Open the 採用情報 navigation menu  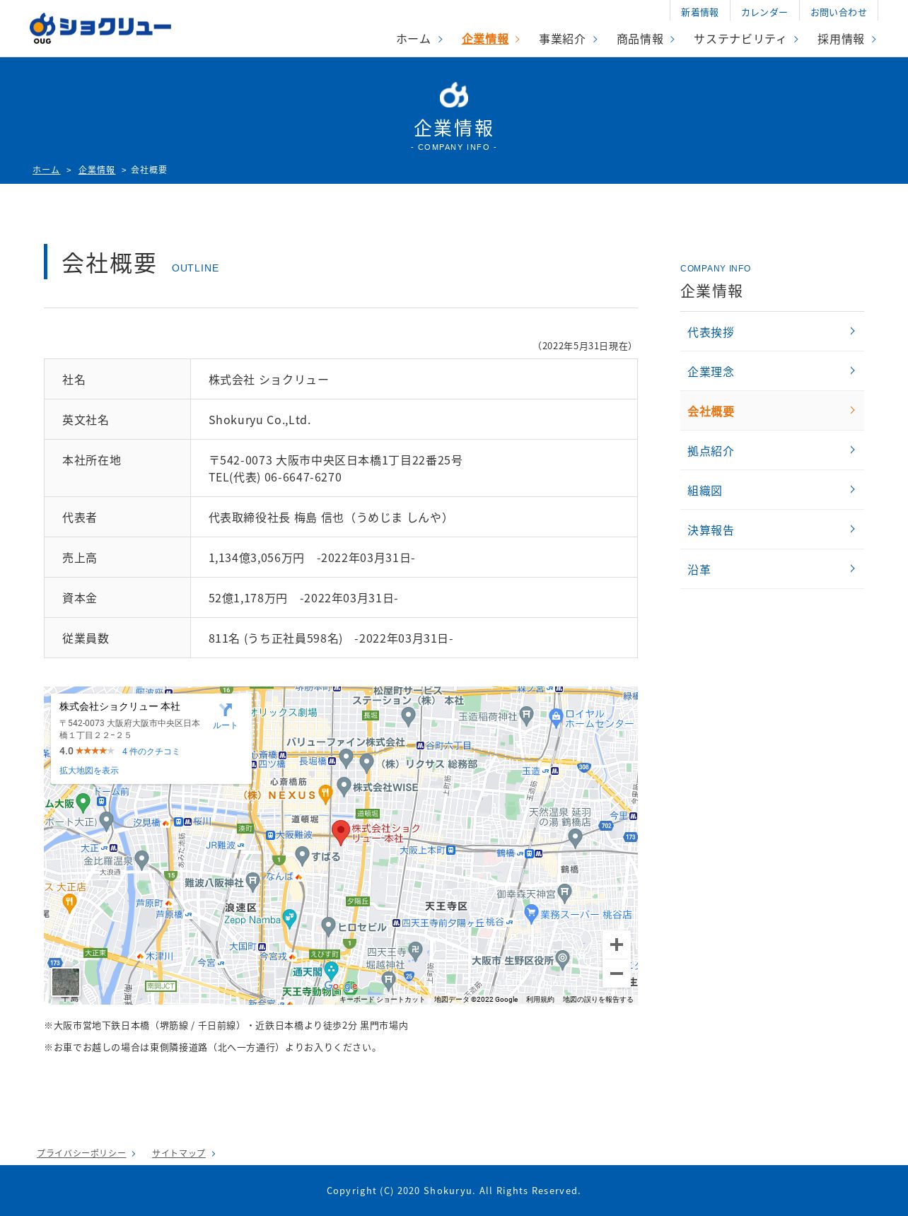[x=847, y=39]
